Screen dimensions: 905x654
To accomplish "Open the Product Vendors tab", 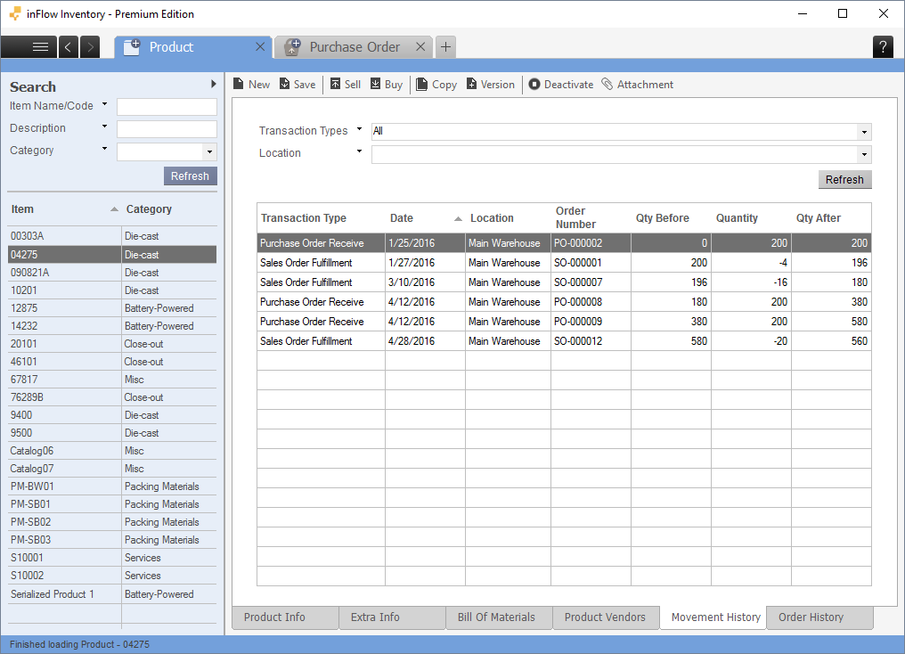I will click(x=606, y=617).
